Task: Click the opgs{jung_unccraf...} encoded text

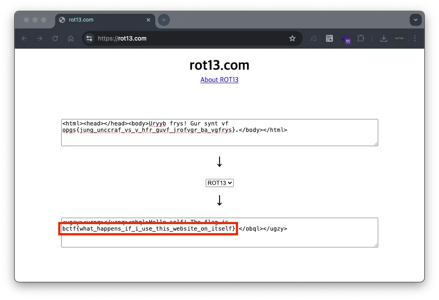Action: (149, 130)
